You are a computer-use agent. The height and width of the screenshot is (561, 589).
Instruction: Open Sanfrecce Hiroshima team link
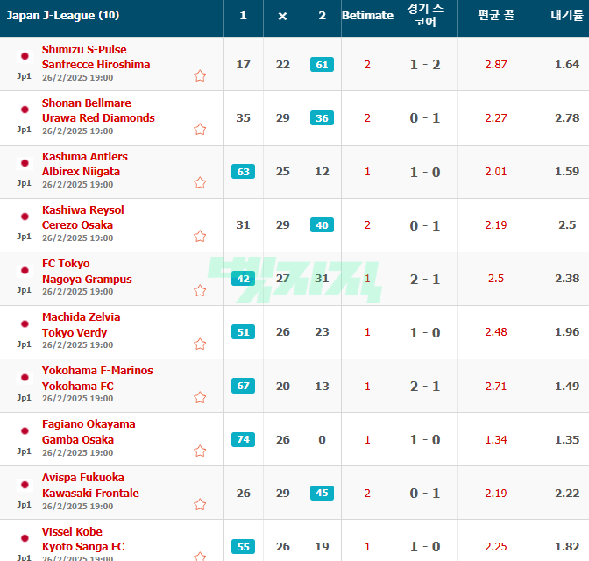(x=96, y=65)
